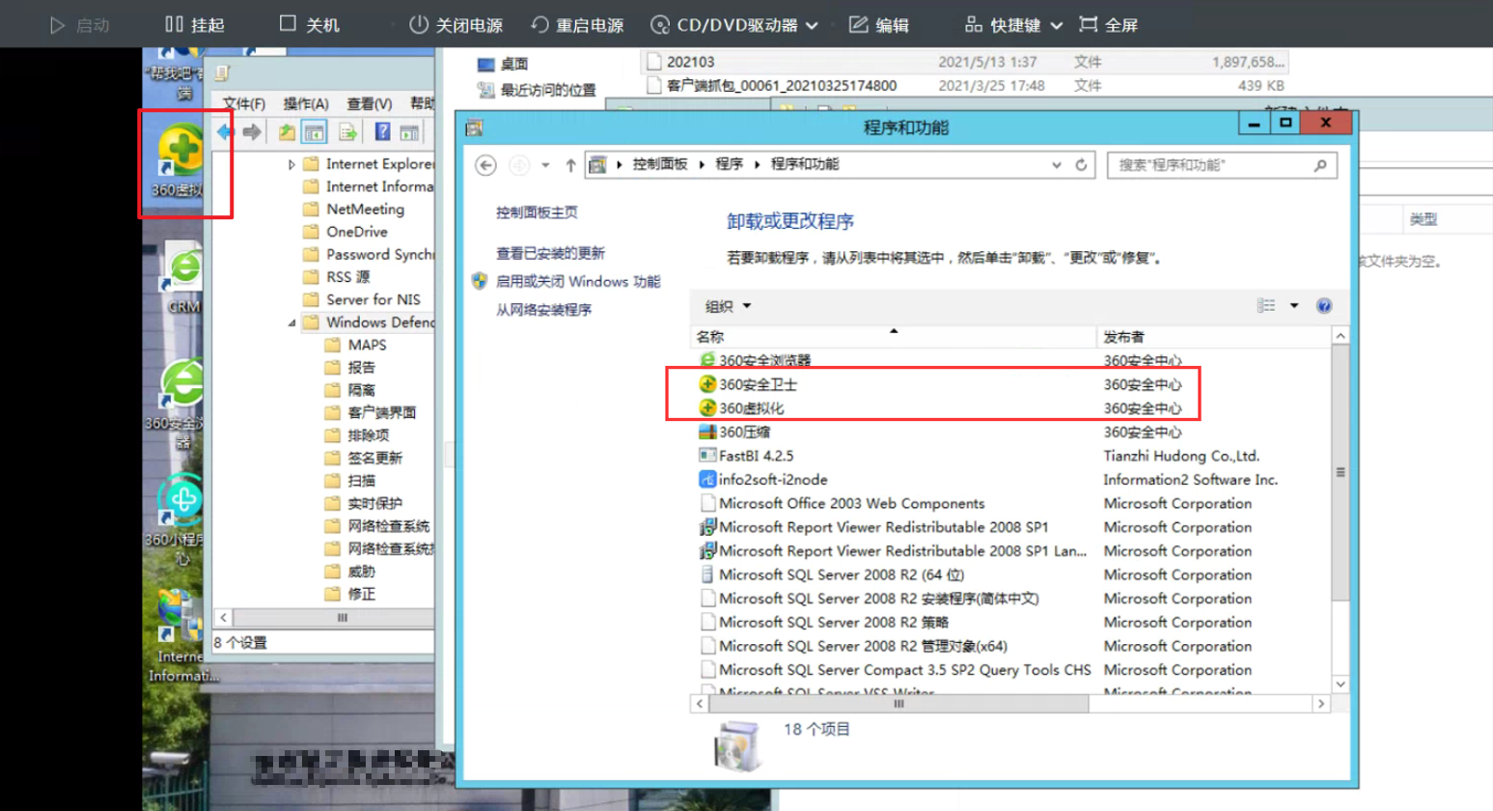Open the 查看已安装的更新 link
The width and height of the screenshot is (1493, 811).
550,253
